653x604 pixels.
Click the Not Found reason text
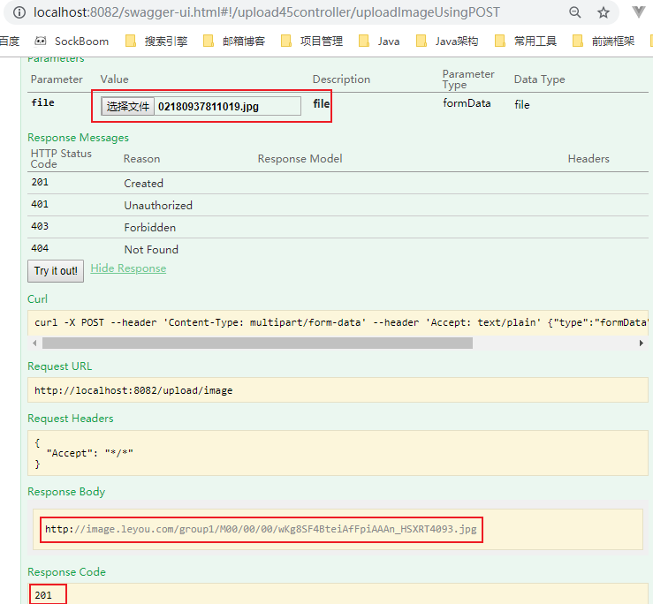[x=151, y=250]
